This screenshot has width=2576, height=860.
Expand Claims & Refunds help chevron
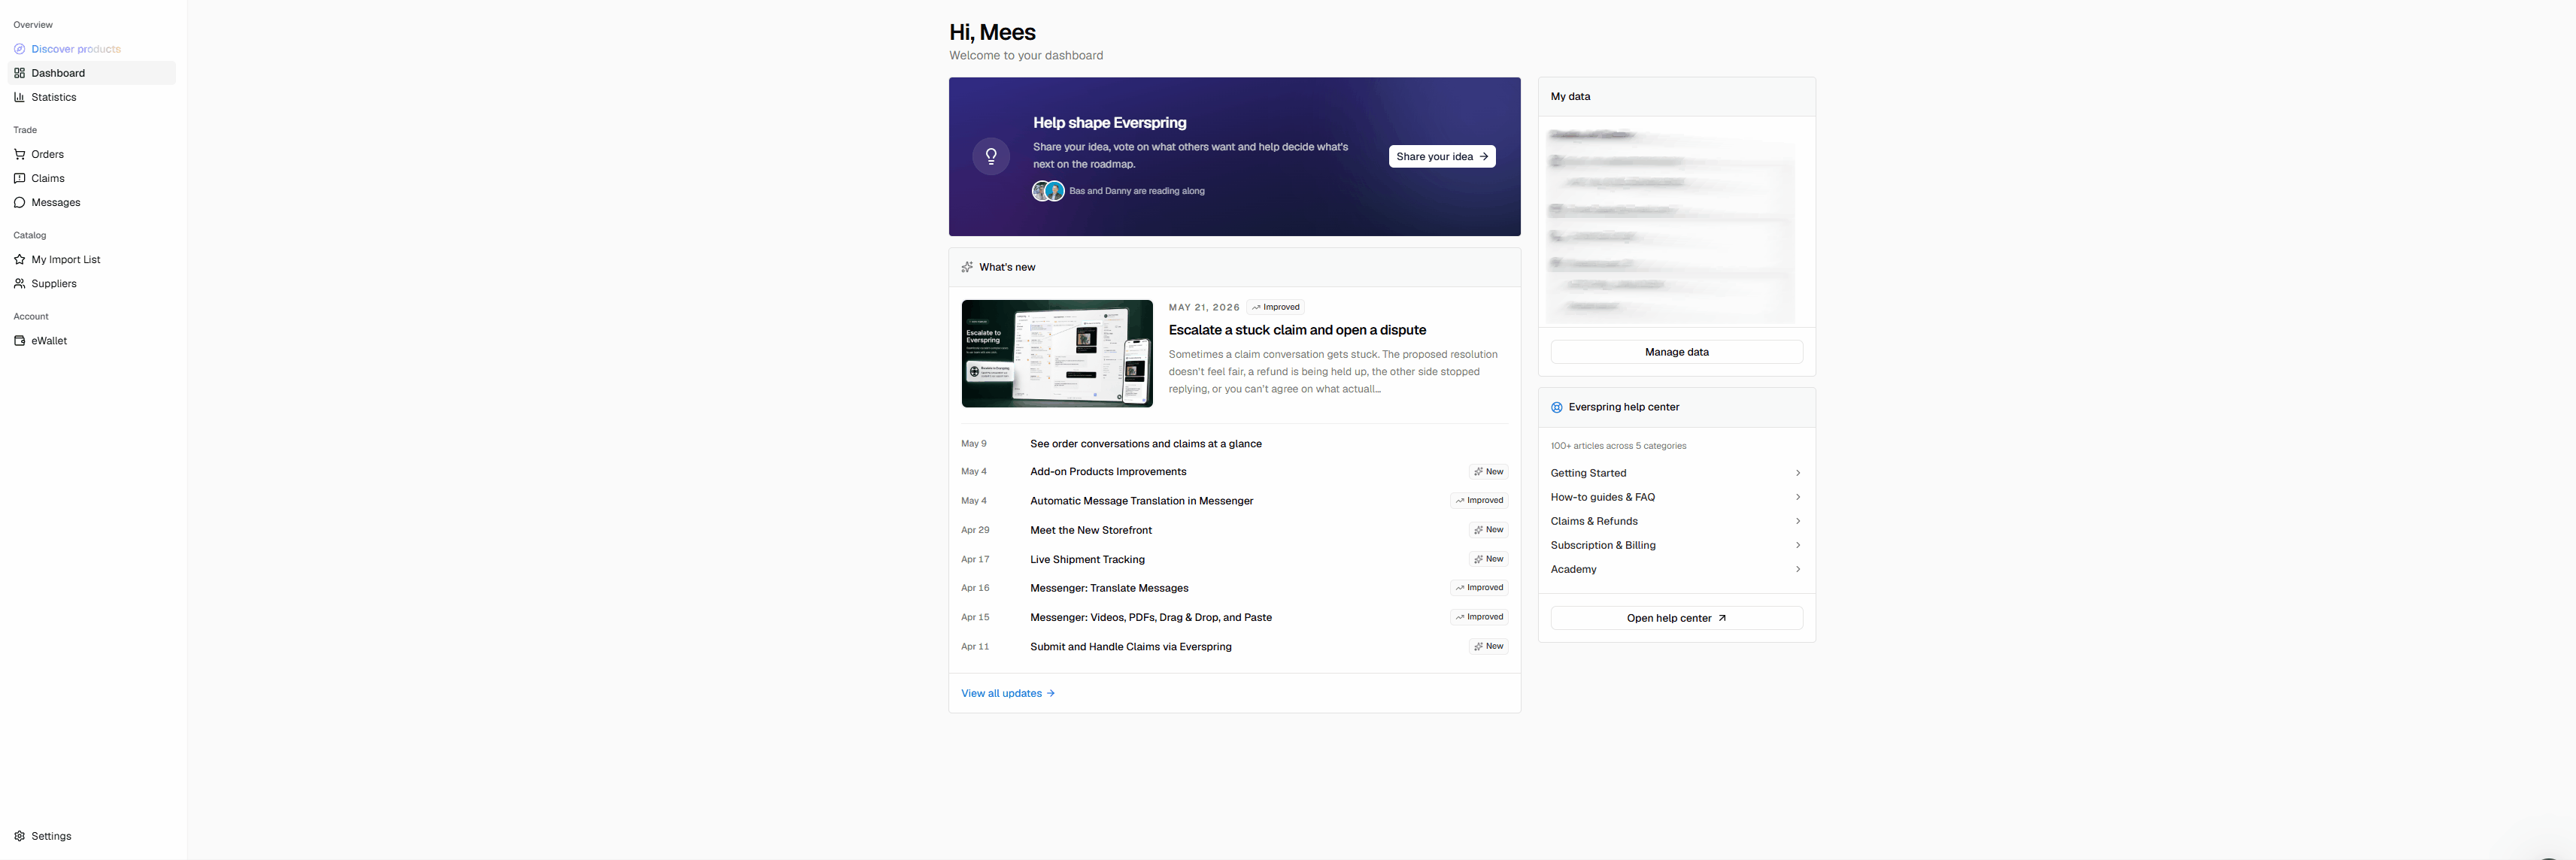pos(1797,521)
